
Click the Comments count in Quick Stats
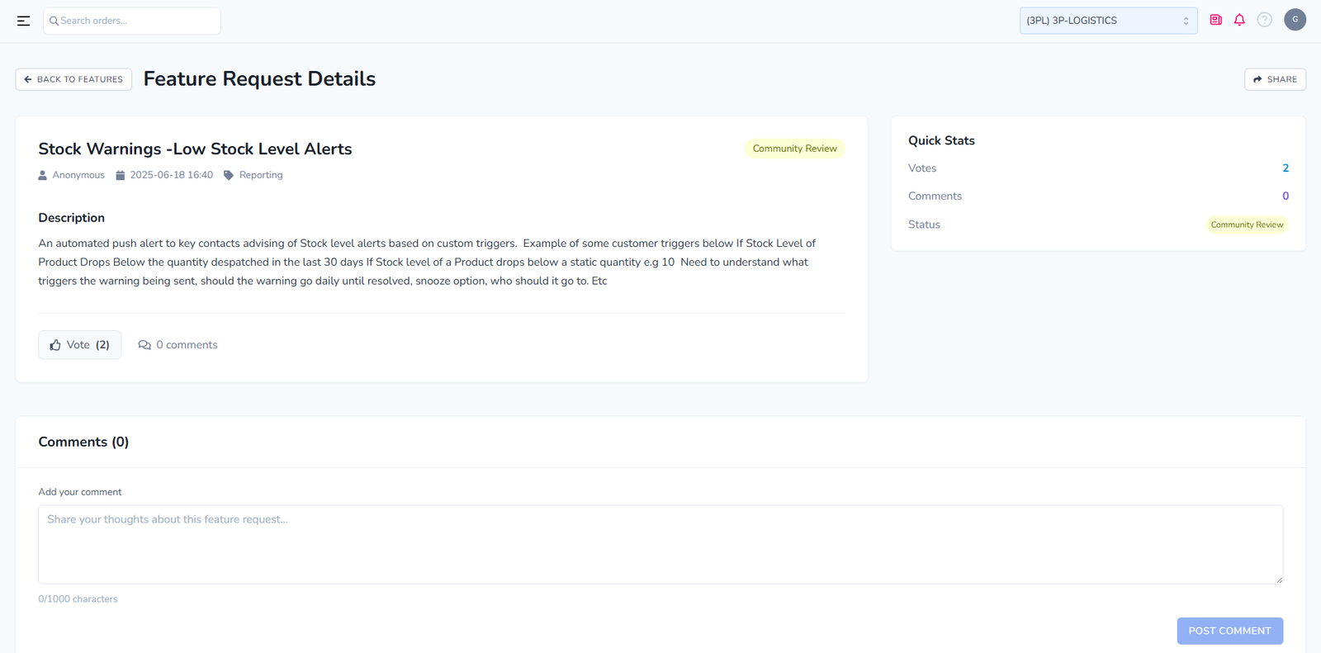(x=1285, y=196)
